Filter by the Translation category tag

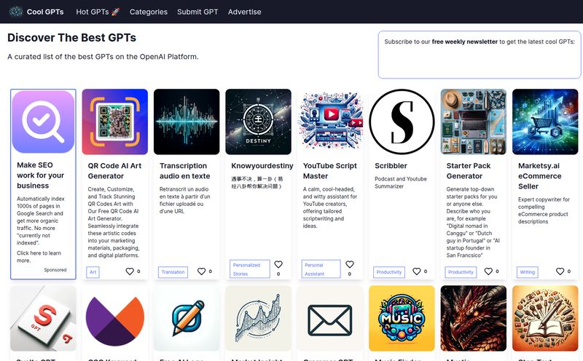tap(173, 272)
